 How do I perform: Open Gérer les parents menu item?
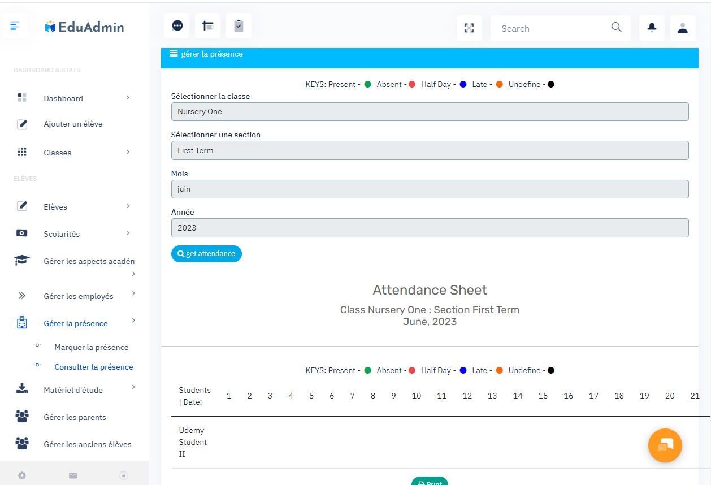point(75,417)
